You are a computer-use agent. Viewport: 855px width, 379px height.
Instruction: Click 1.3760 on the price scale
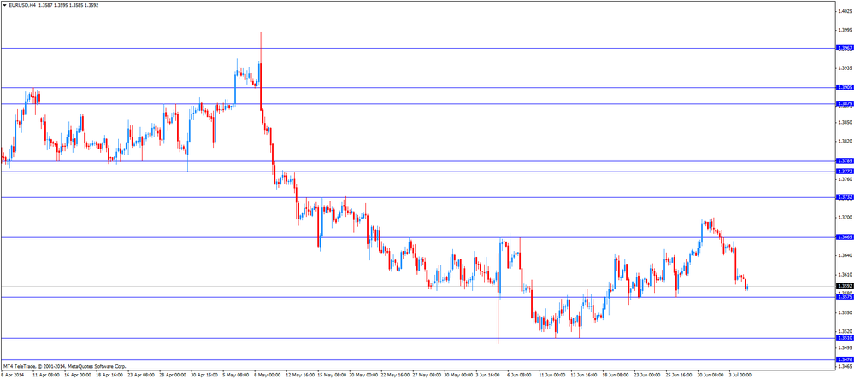click(x=844, y=179)
